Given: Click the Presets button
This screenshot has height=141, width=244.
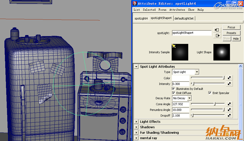Looking at the screenshot, I should [x=232, y=33].
